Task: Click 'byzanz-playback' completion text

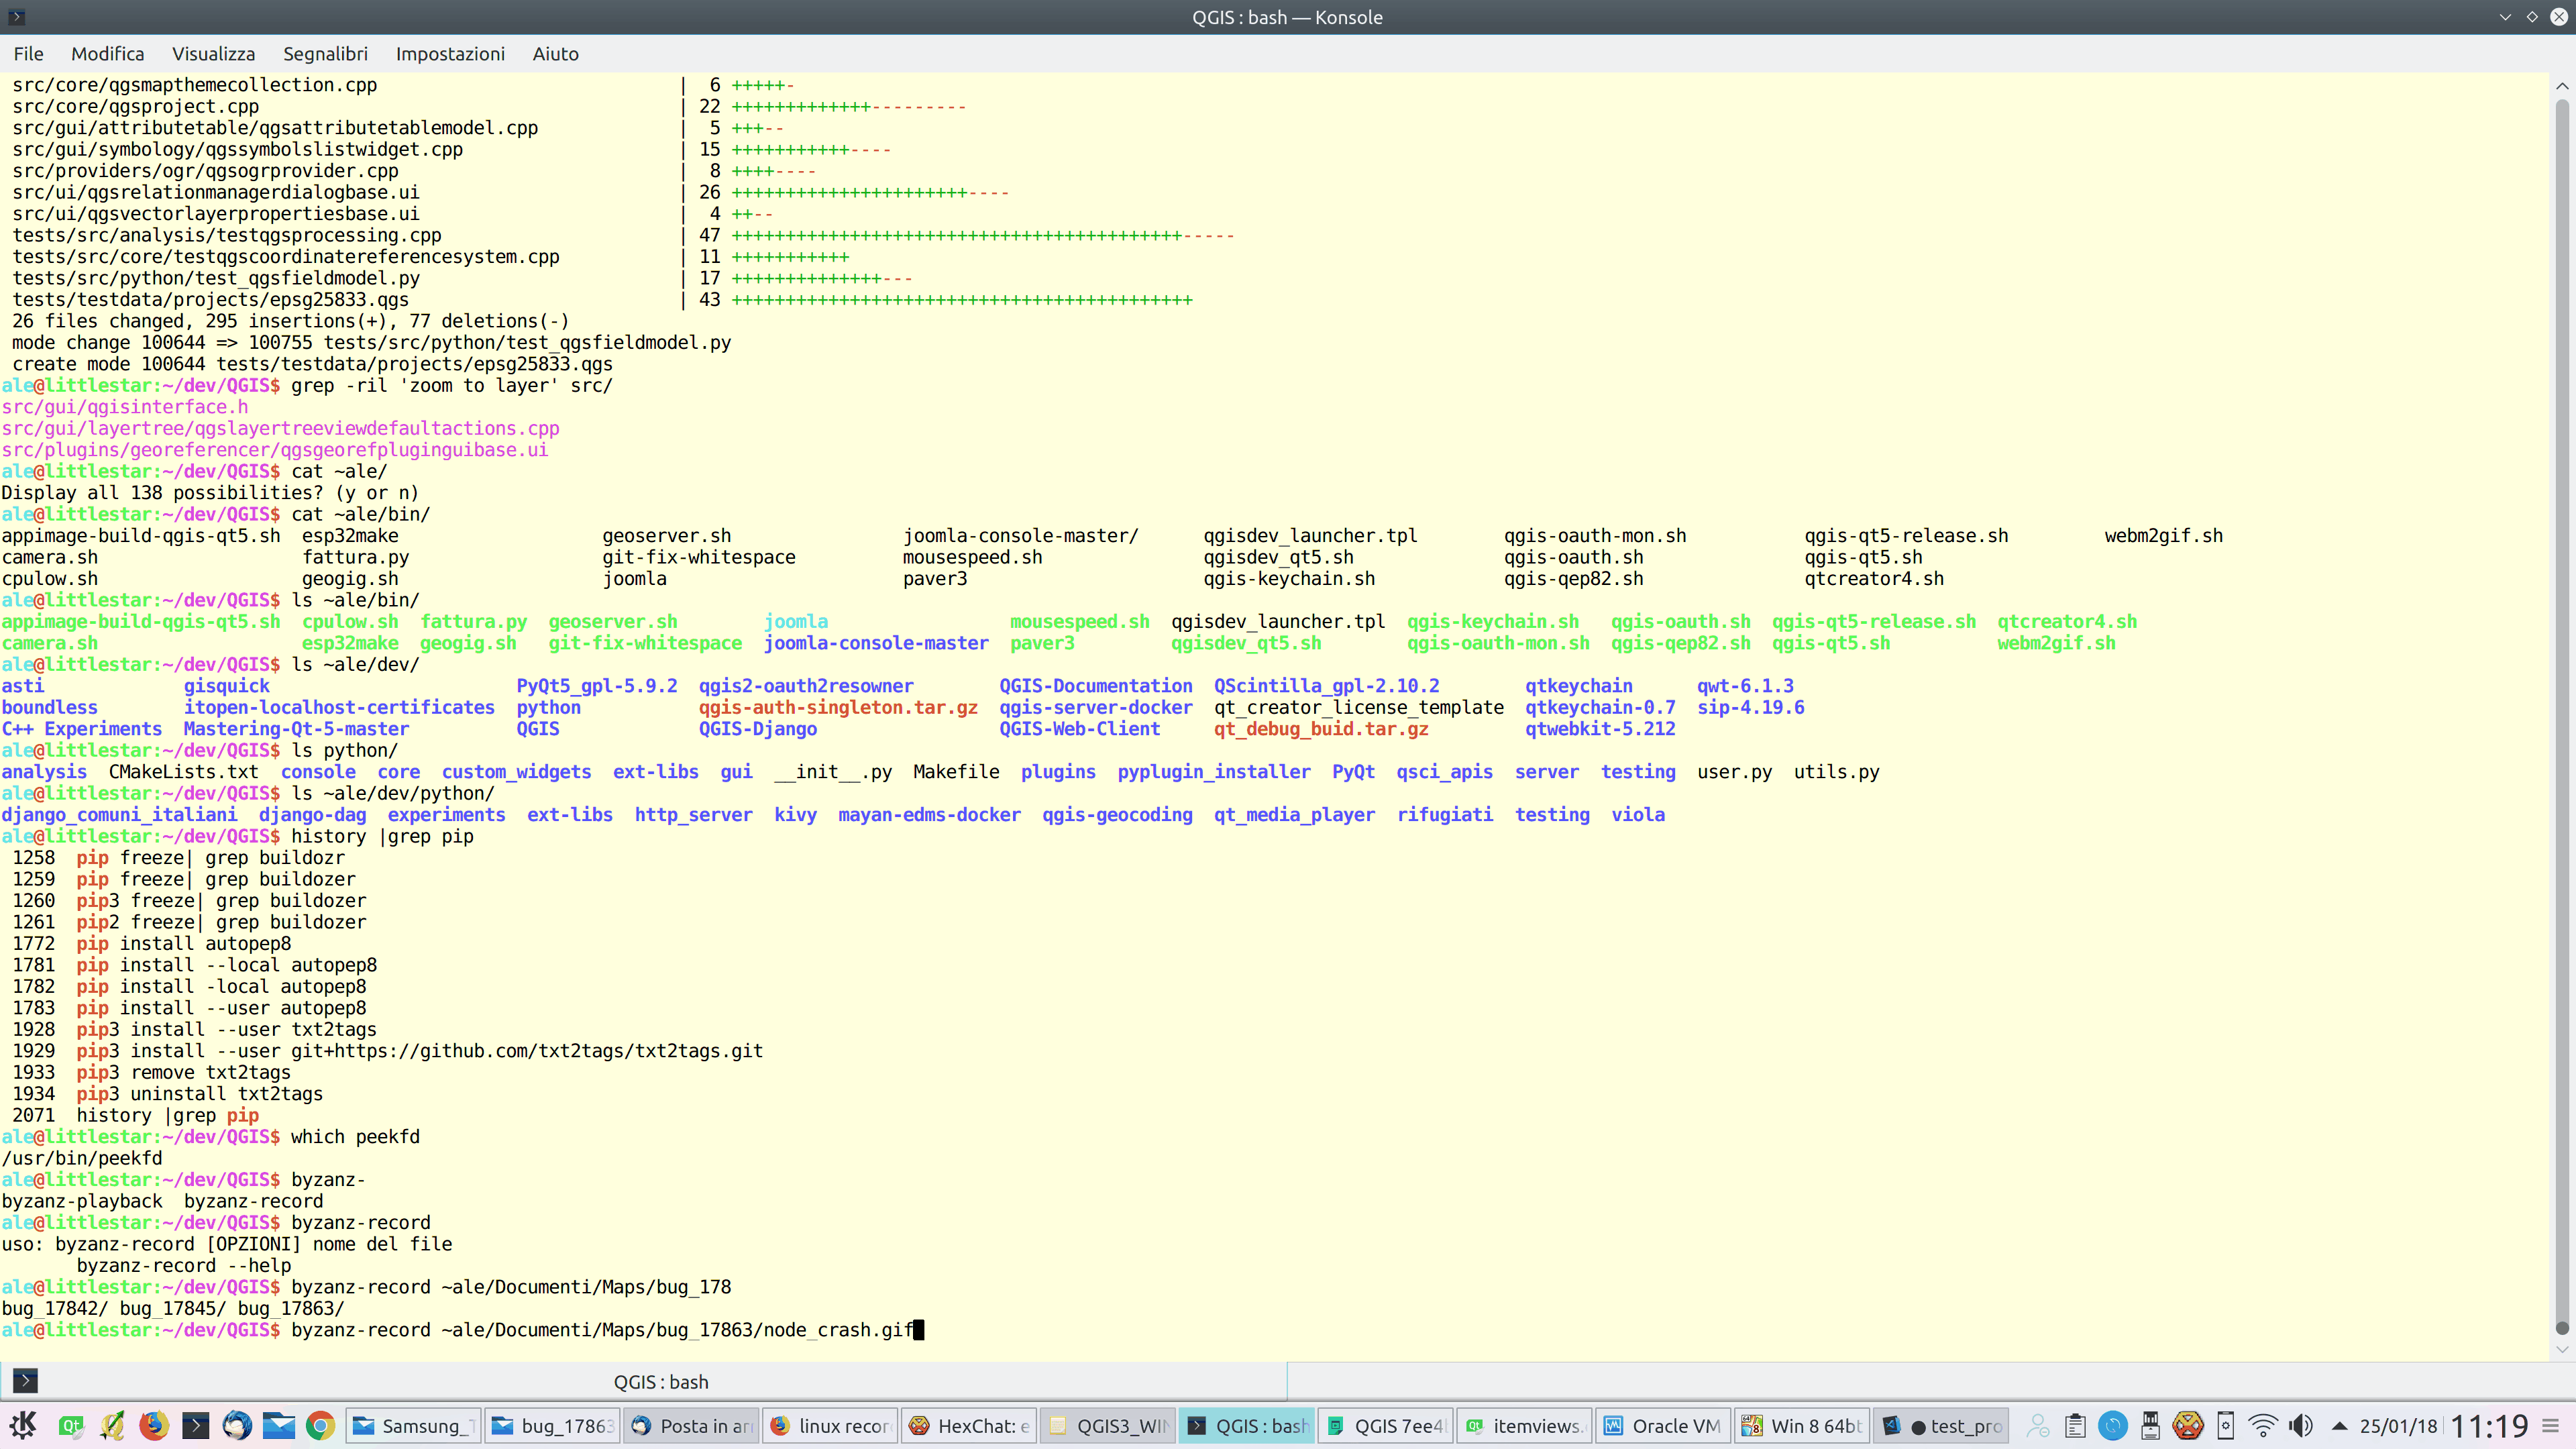Action: click(x=82, y=1201)
